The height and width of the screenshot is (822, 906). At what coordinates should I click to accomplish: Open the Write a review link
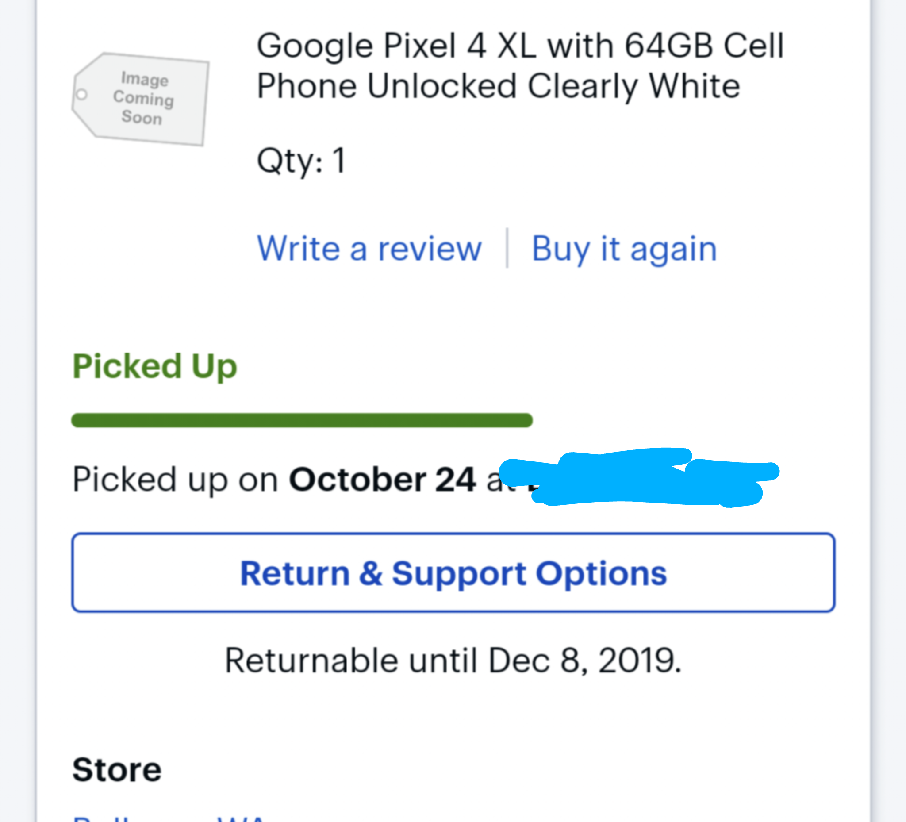pyautogui.click(x=369, y=249)
